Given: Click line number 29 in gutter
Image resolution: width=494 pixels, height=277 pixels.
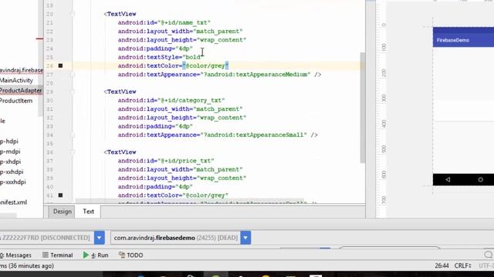Looking at the screenshot, I should point(49,92).
